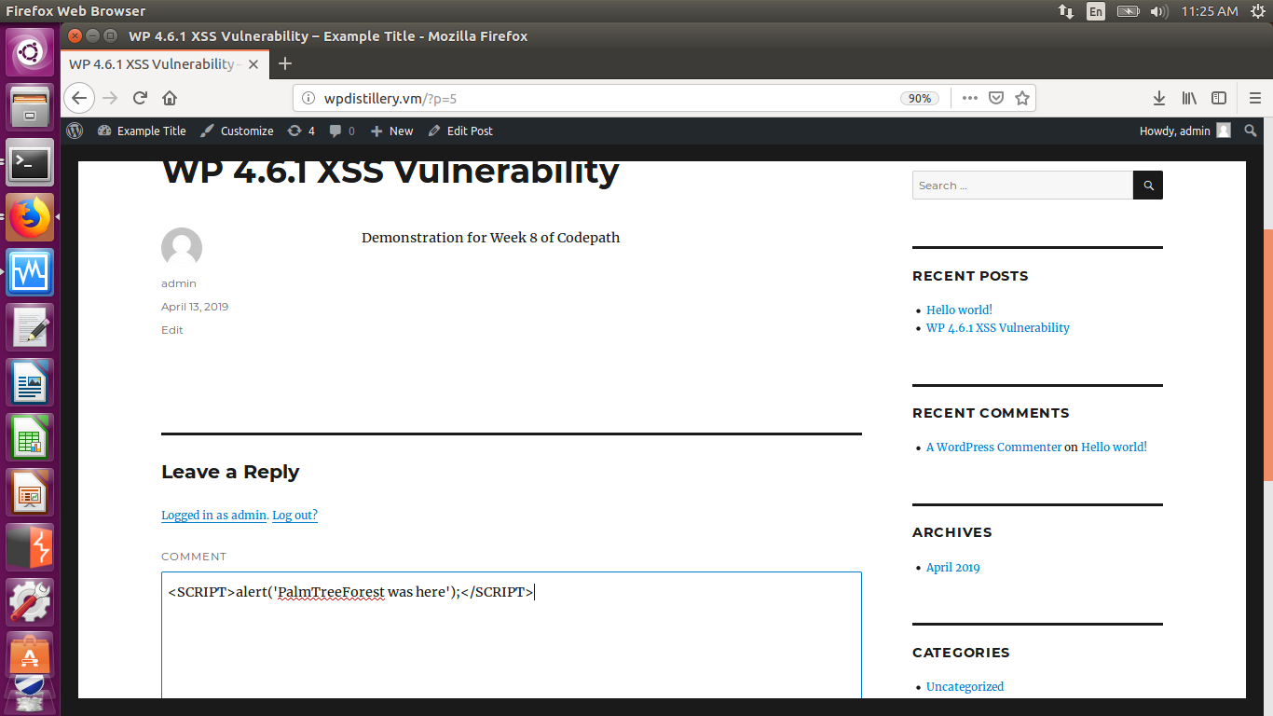Show site information for wpdistillery.vm

click(x=310, y=98)
